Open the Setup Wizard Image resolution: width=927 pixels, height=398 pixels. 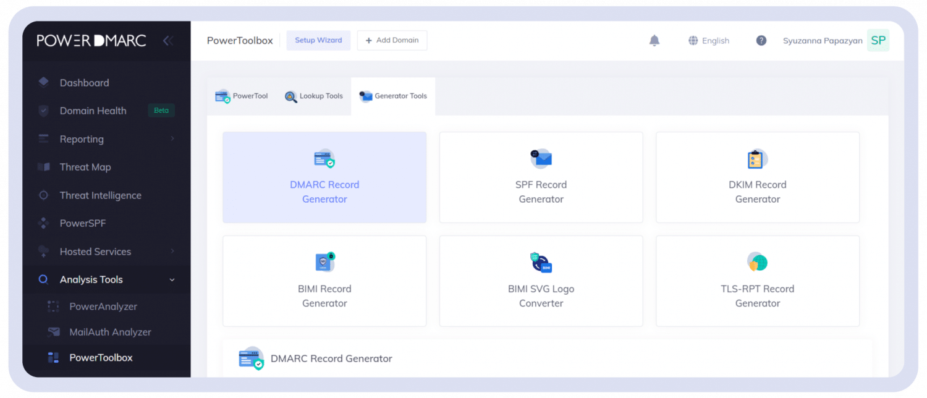point(318,40)
